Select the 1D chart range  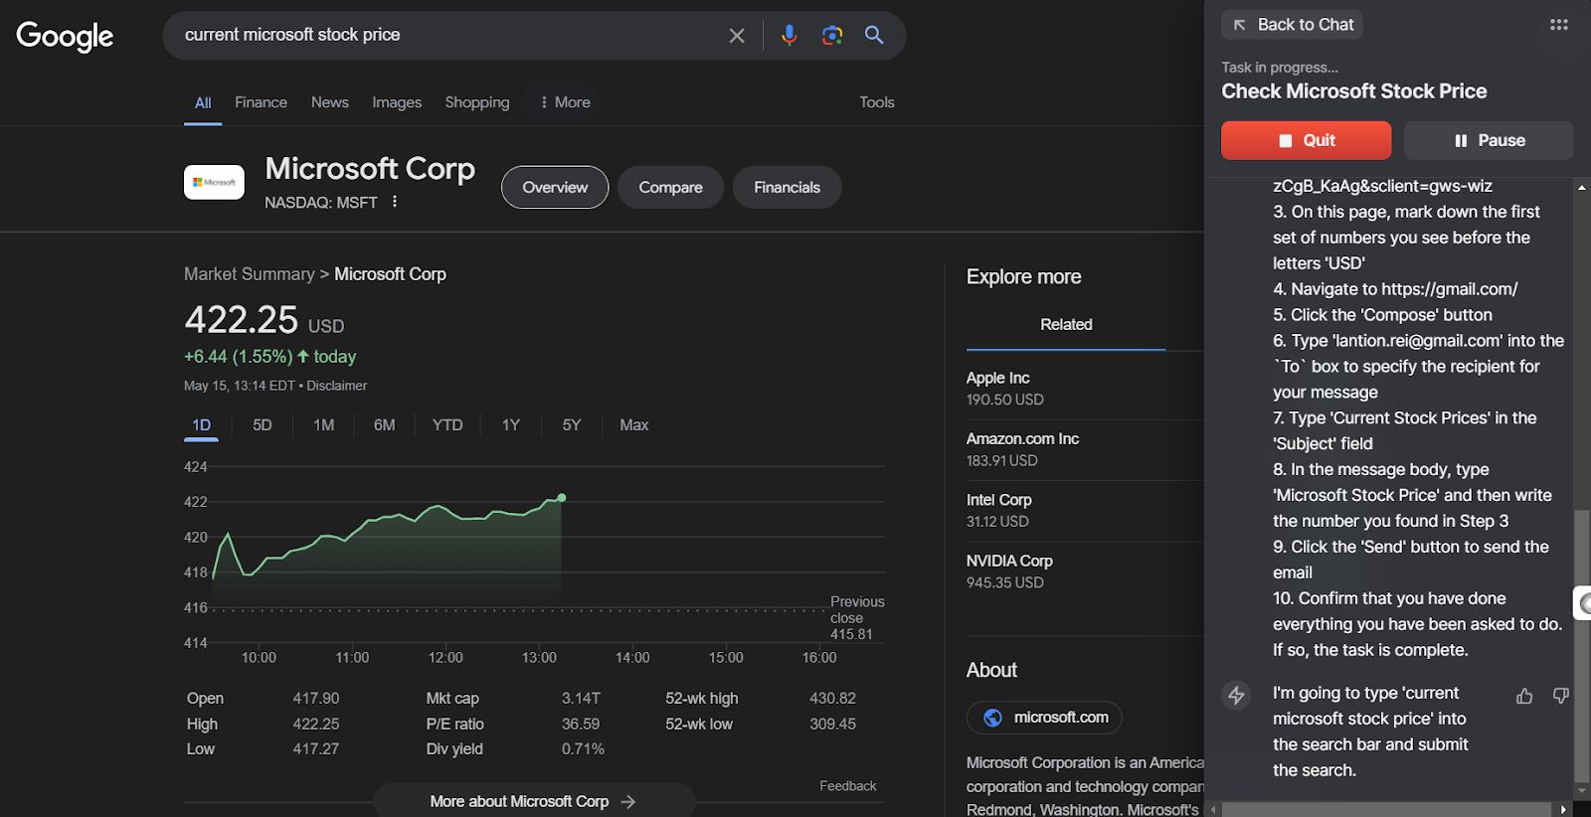201,425
